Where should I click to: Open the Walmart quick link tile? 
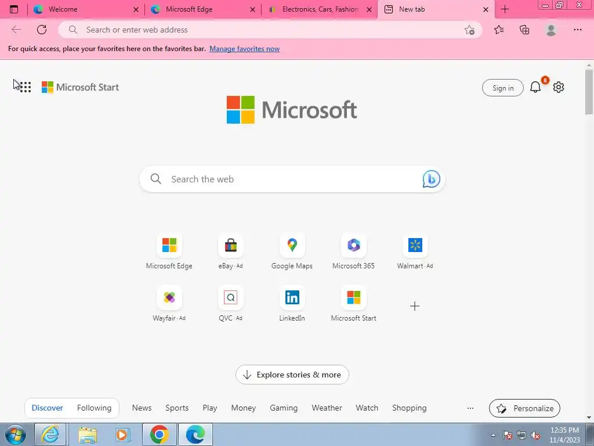coord(415,251)
